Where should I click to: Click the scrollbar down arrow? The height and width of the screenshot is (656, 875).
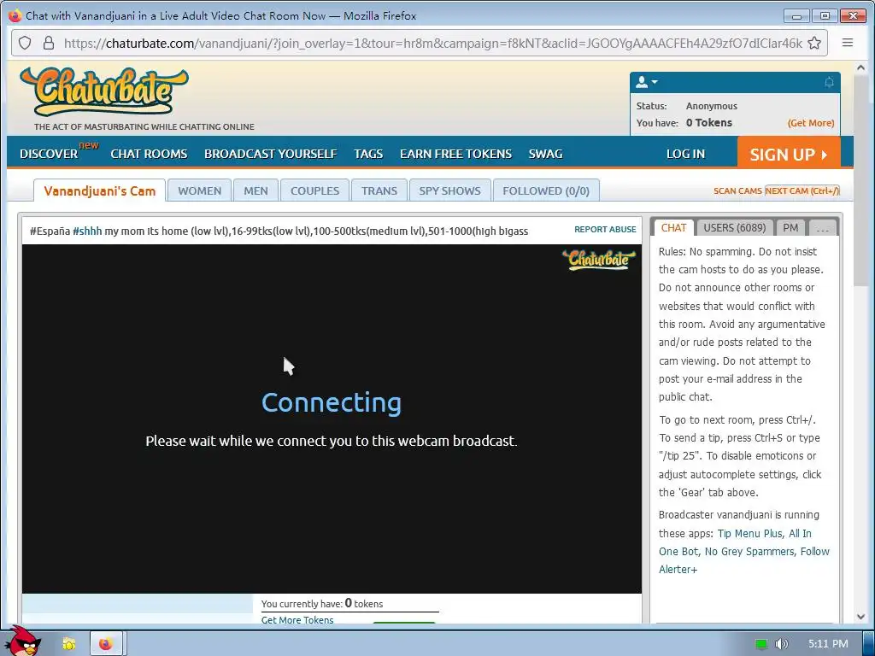click(860, 617)
